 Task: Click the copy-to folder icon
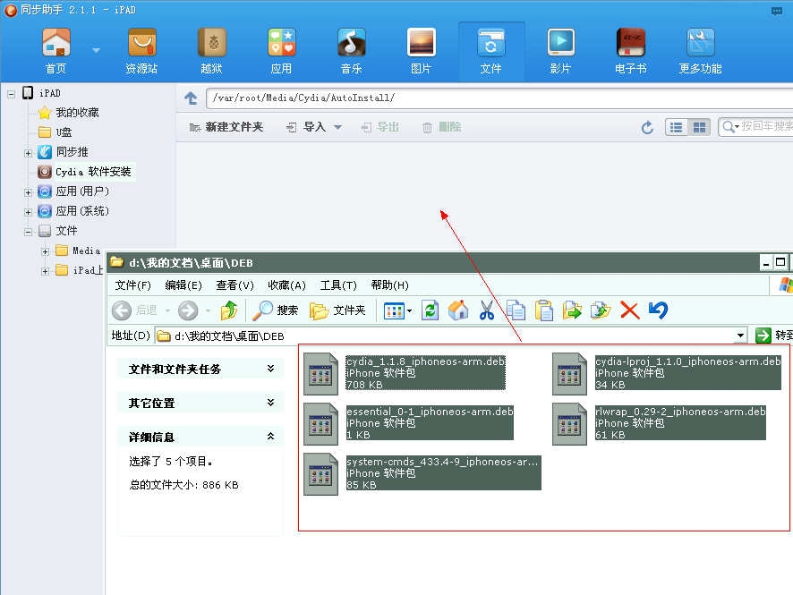pos(601,310)
